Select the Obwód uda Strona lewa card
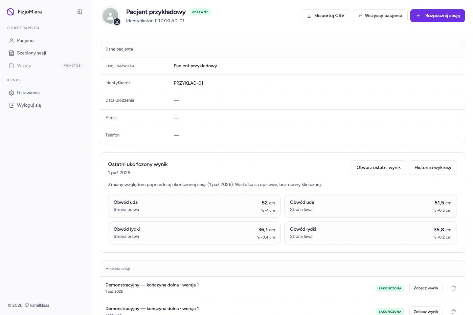 click(x=371, y=206)
